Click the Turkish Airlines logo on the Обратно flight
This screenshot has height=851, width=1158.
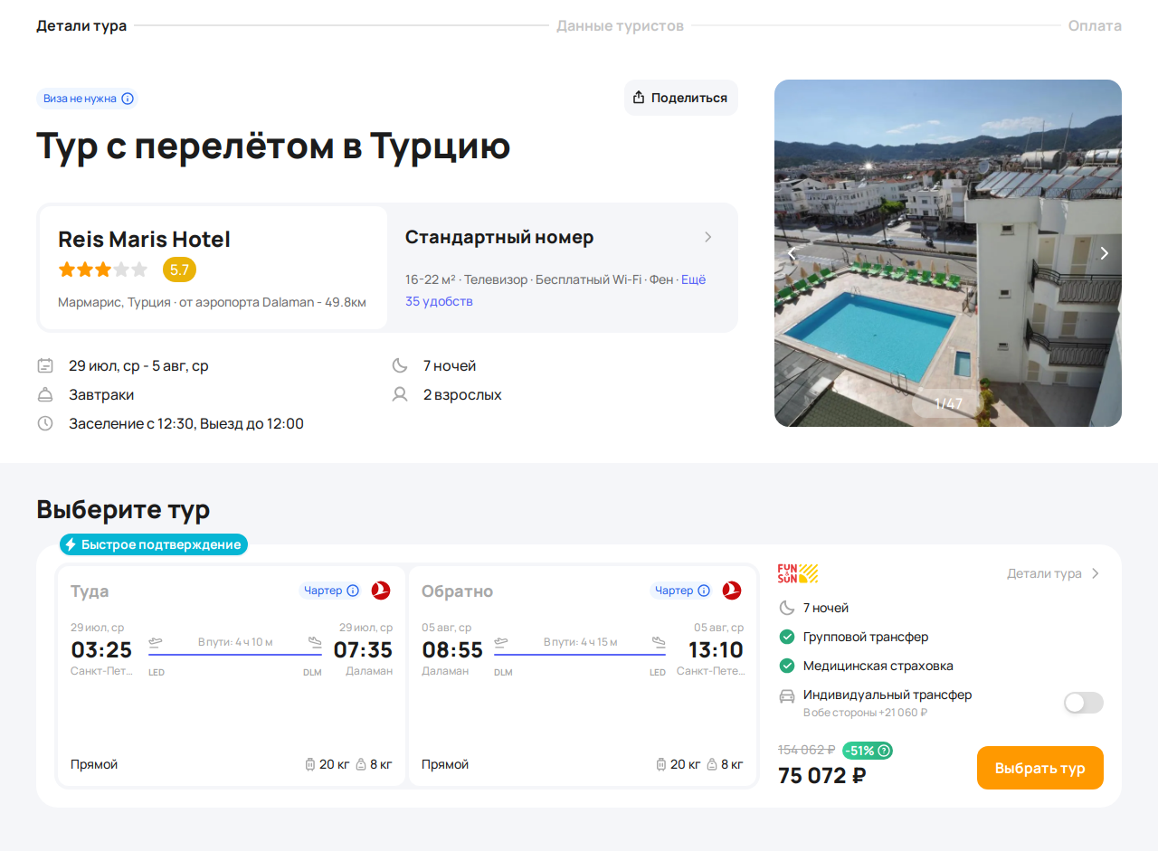(x=732, y=591)
